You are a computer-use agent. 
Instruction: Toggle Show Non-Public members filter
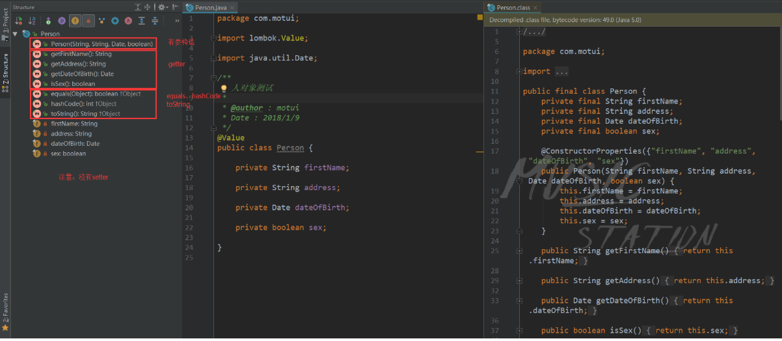(x=88, y=21)
